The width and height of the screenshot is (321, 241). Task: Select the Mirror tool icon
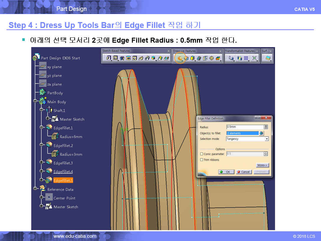[239, 58]
